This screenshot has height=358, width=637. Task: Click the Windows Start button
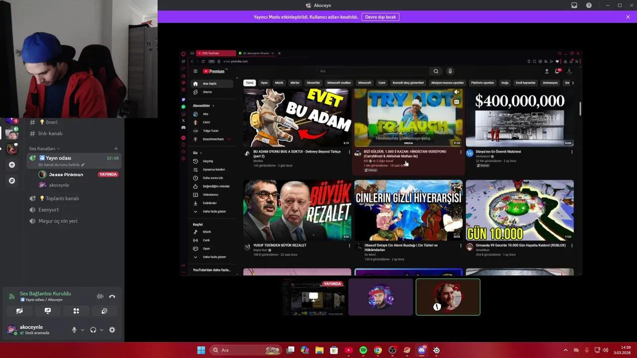pos(201,350)
